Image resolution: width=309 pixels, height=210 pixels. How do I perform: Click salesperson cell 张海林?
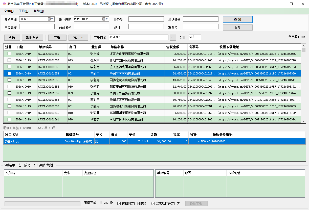[x=99, y=113]
